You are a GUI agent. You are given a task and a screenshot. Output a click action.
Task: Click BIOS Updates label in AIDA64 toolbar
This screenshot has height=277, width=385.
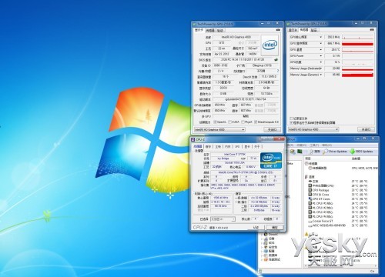click(x=364, y=152)
